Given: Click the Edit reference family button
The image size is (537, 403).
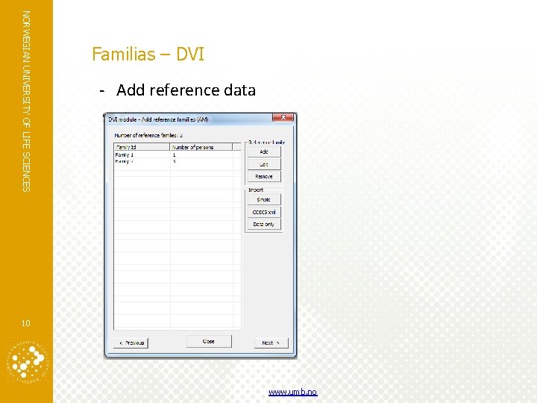Looking at the screenshot, I should click(264, 164).
